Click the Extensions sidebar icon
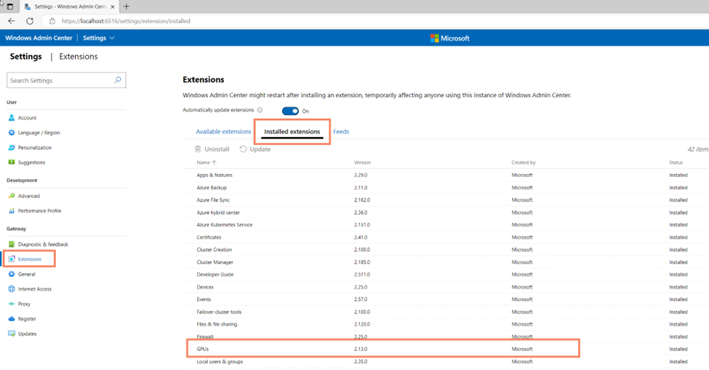This screenshot has height=370, width=709. [x=12, y=259]
